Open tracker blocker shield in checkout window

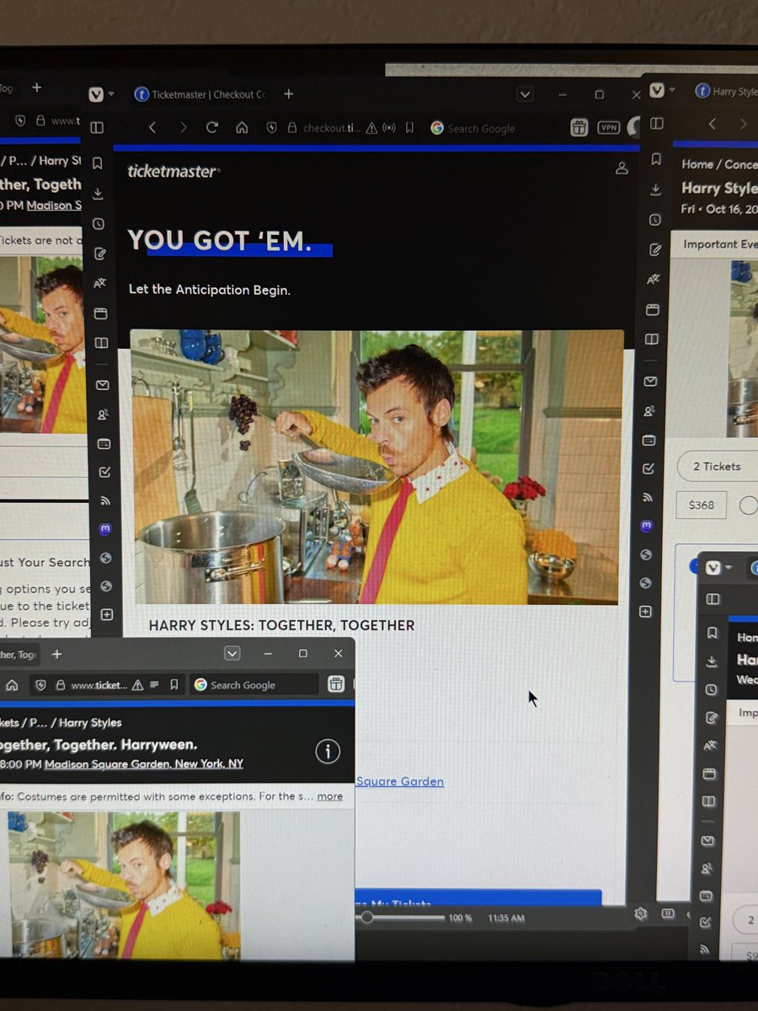(272, 128)
